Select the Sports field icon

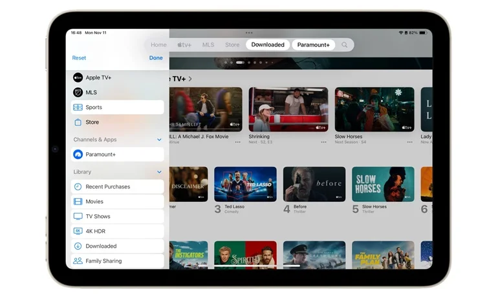pyautogui.click(x=78, y=107)
